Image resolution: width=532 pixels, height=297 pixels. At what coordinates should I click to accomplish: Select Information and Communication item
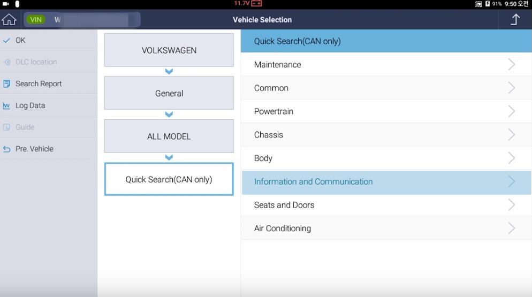(313, 182)
